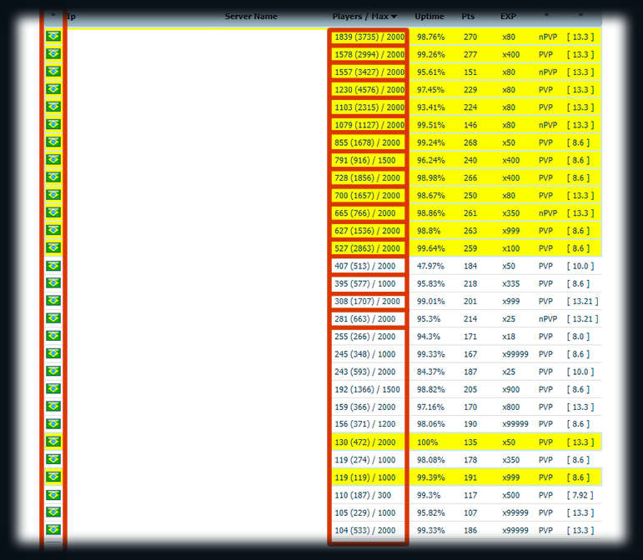Image resolution: width=643 pixels, height=560 pixels.
Task: Click the Brazil flag in the 192 (1366) row
Action: tap(53, 389)
